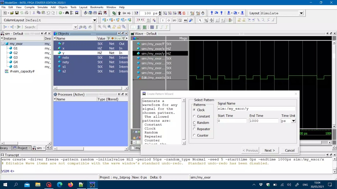Click the hand-shaped icon in the simulate toolbar
337x189 pixels.
203,13
